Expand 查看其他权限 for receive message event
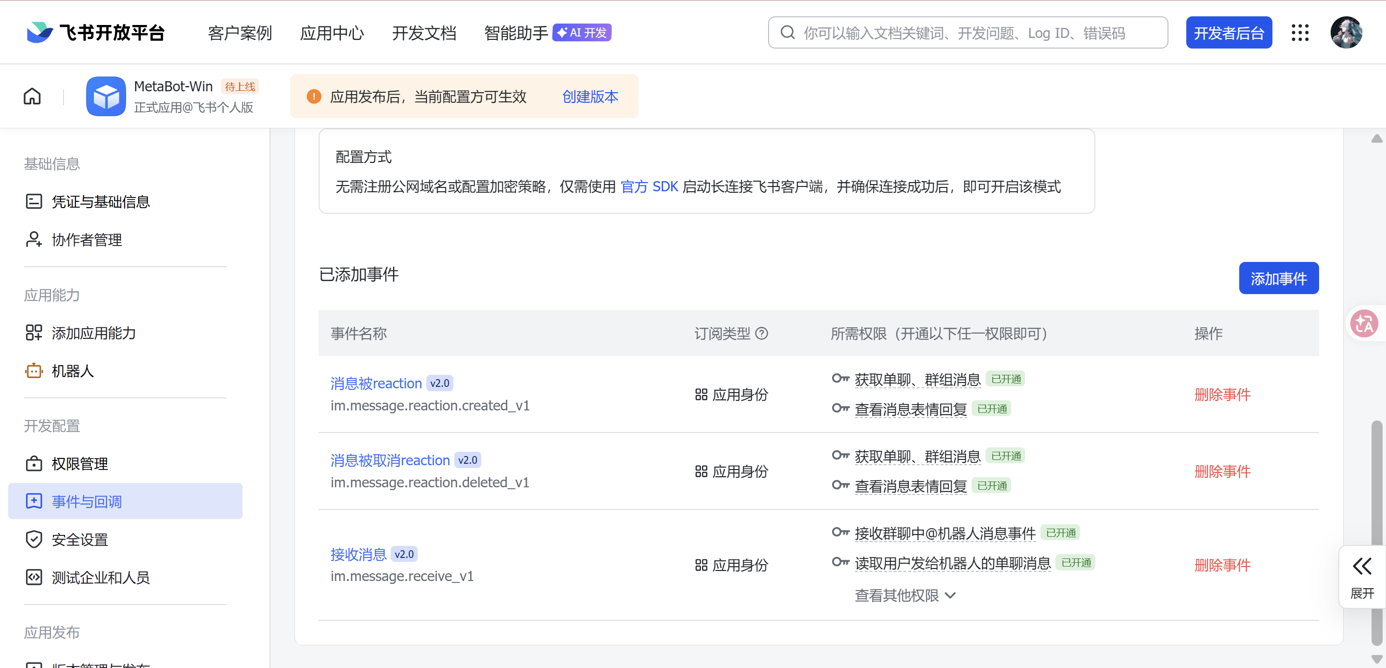The image size is (1386, 668). (x=905, y=595)
